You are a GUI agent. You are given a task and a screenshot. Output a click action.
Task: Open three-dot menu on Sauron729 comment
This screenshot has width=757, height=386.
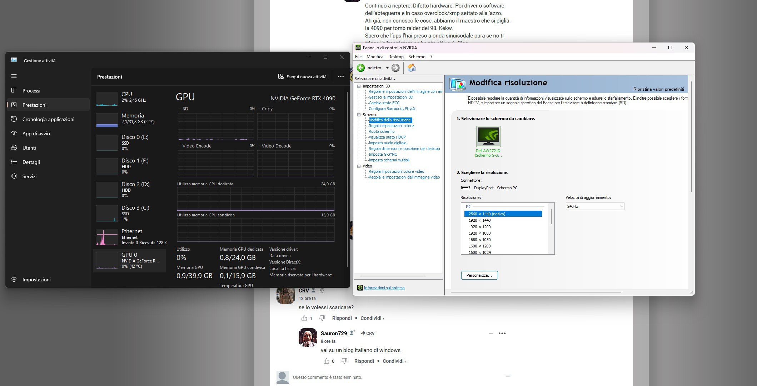click(x=502, y=333)
